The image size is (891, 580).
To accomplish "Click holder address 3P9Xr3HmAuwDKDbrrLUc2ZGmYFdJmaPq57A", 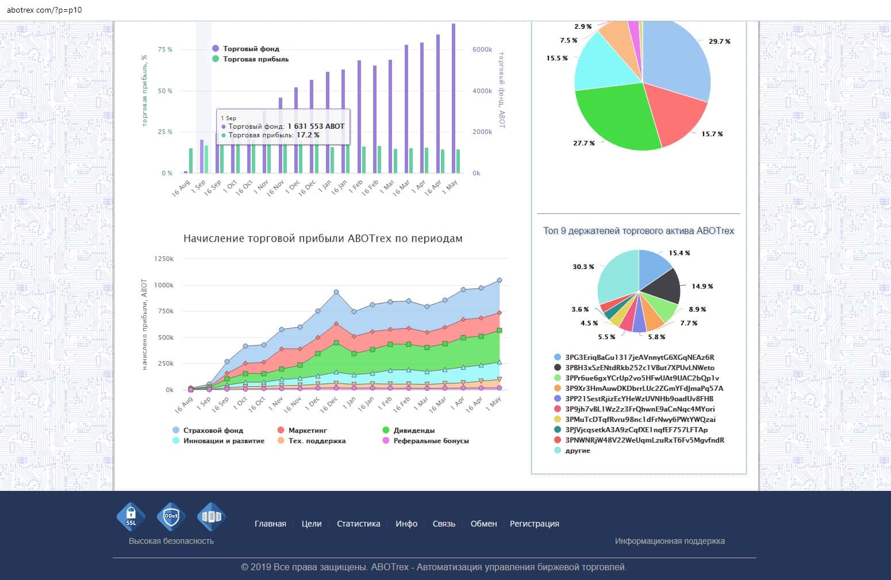I will (639, 388).
